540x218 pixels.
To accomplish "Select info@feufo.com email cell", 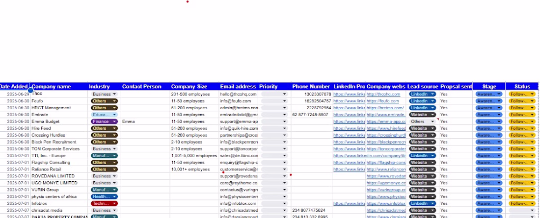I will (238, 101).
